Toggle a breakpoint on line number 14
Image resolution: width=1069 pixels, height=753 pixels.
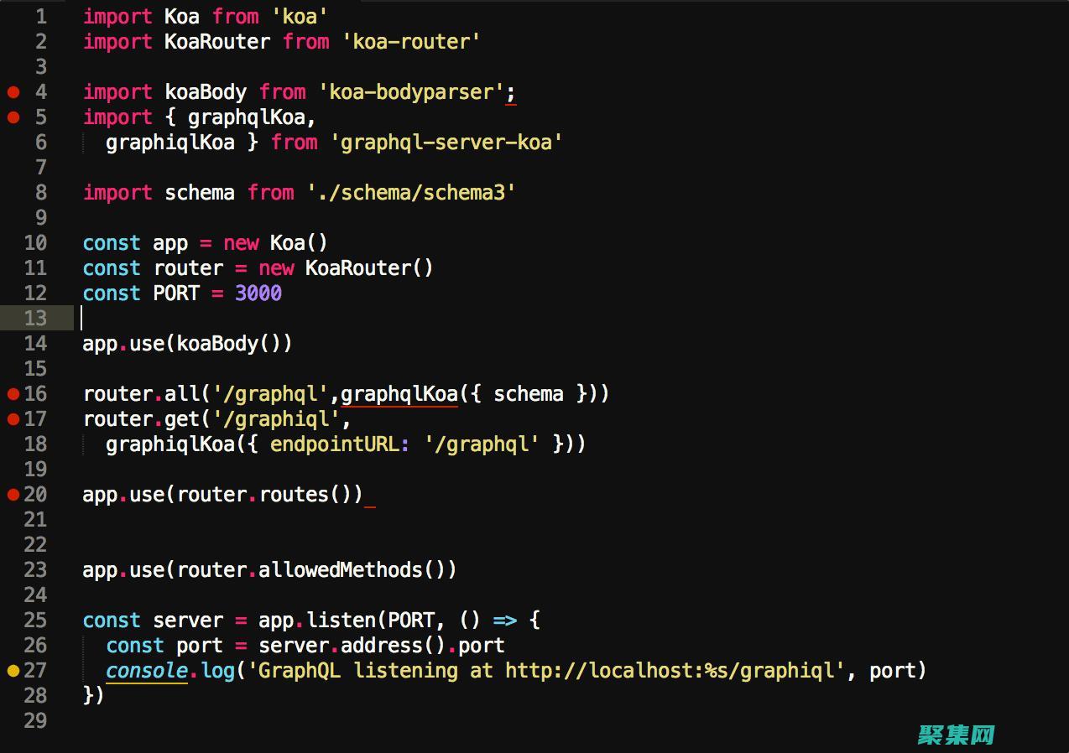(35, 344)
